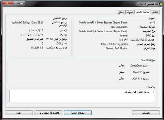Click the 1366 x 768 (32 bit) (60Hz) value

click(114, 44)
